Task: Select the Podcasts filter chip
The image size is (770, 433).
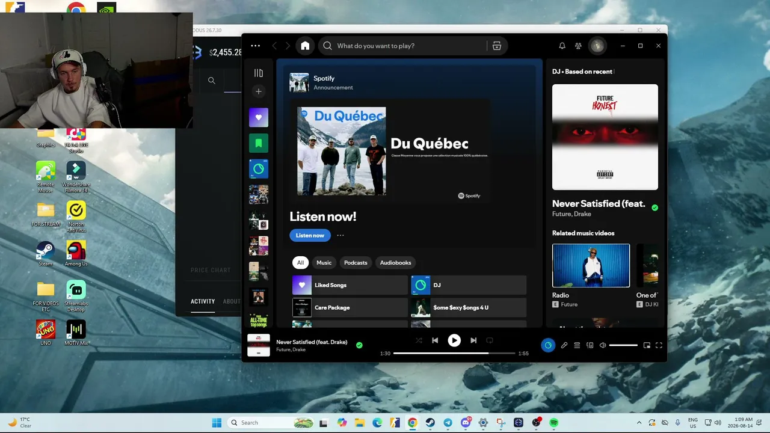Action: coord(356,262)
